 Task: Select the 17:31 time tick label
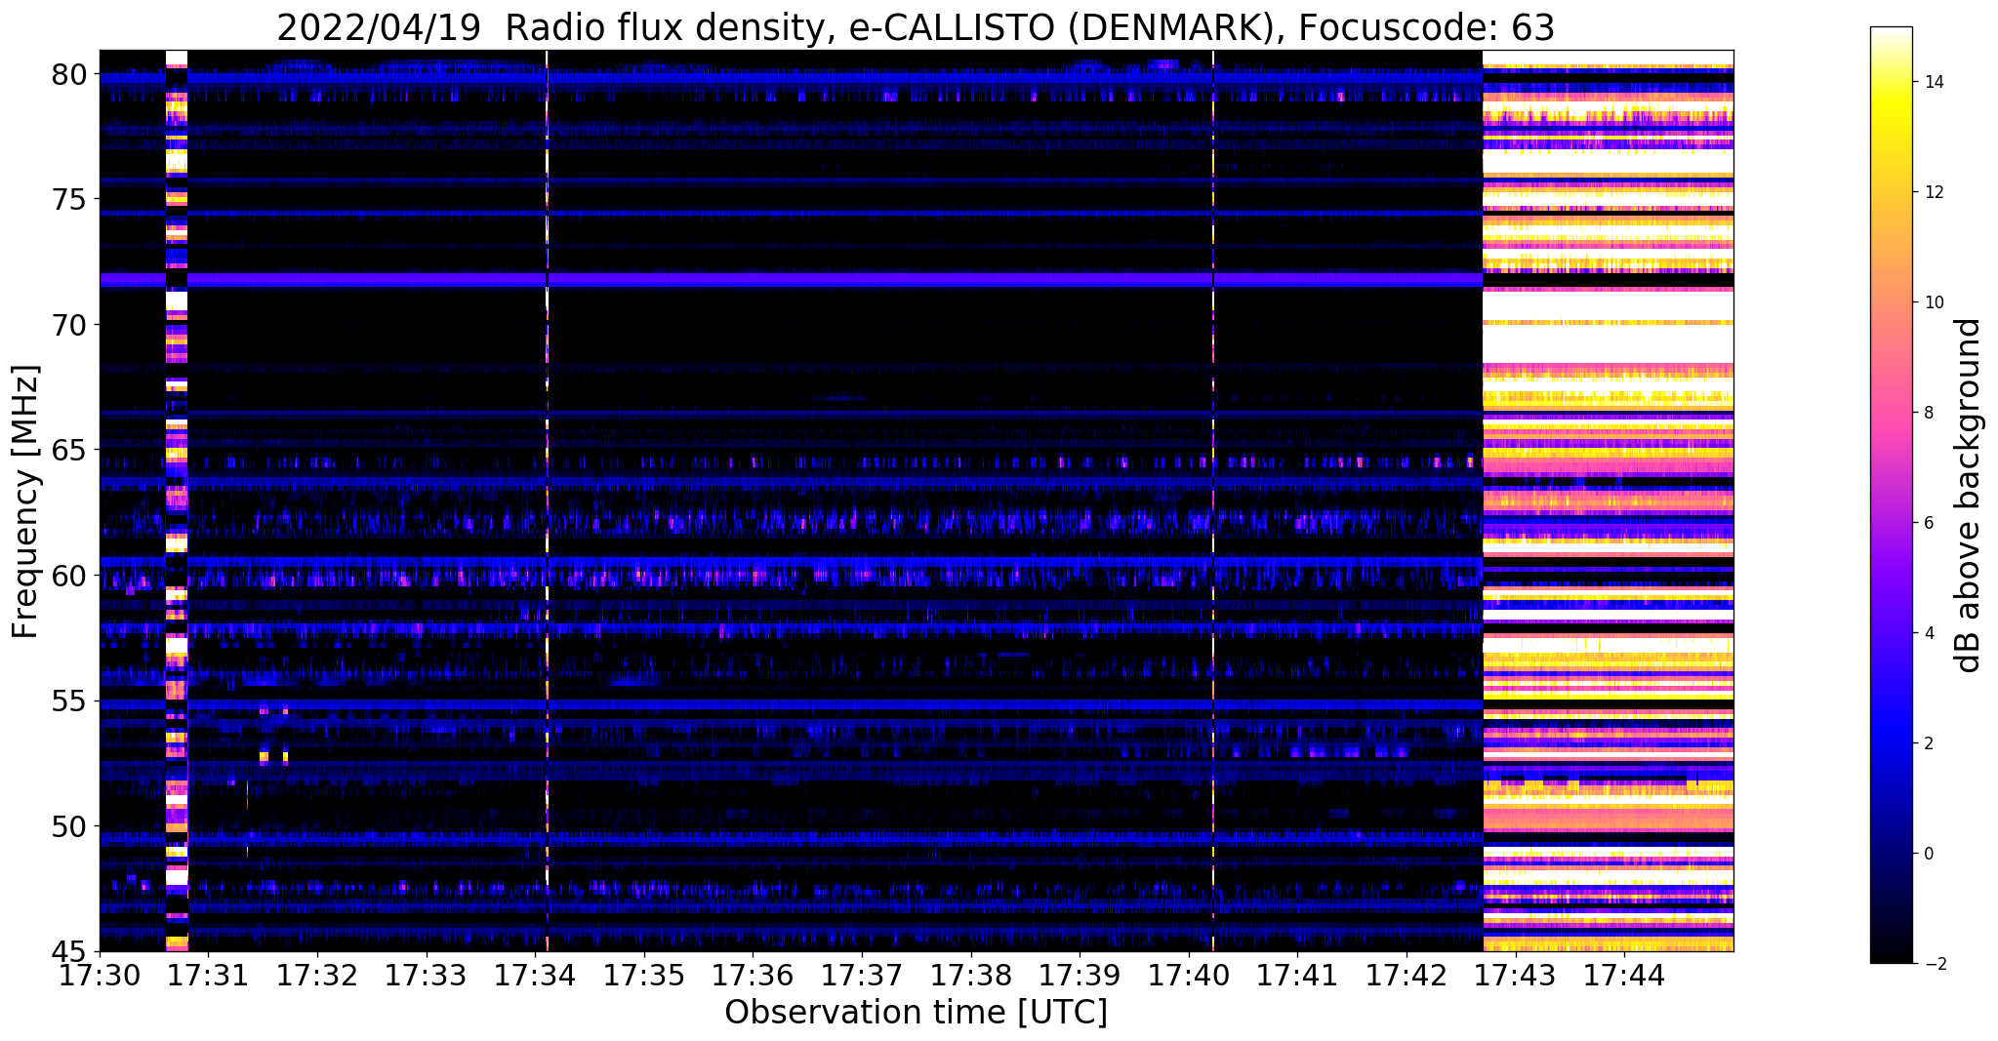pyautogui.click(x=208, y=975)
